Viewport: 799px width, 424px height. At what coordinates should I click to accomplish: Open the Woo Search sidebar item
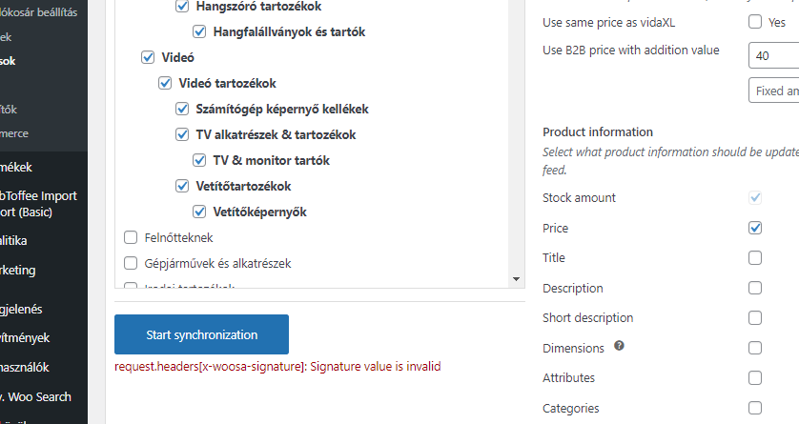click(35, 396)
